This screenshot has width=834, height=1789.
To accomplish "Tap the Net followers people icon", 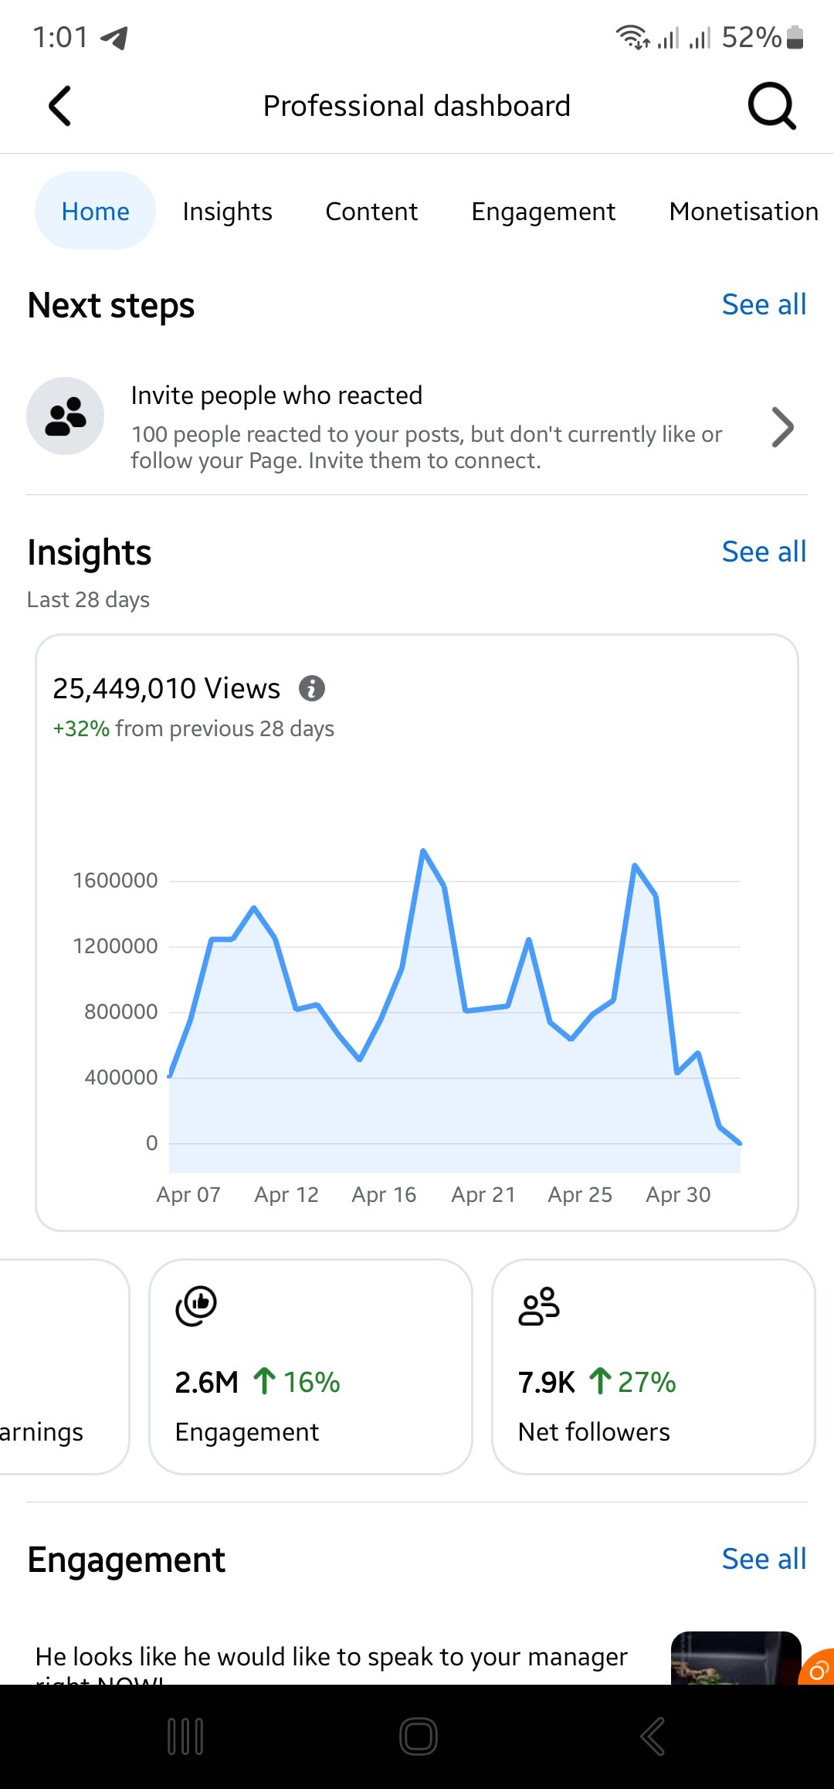I will 539,1305.
